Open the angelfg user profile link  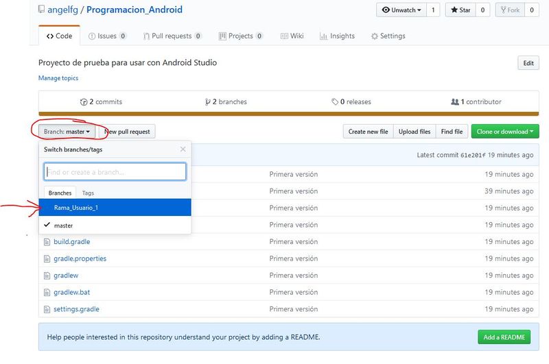62,10
